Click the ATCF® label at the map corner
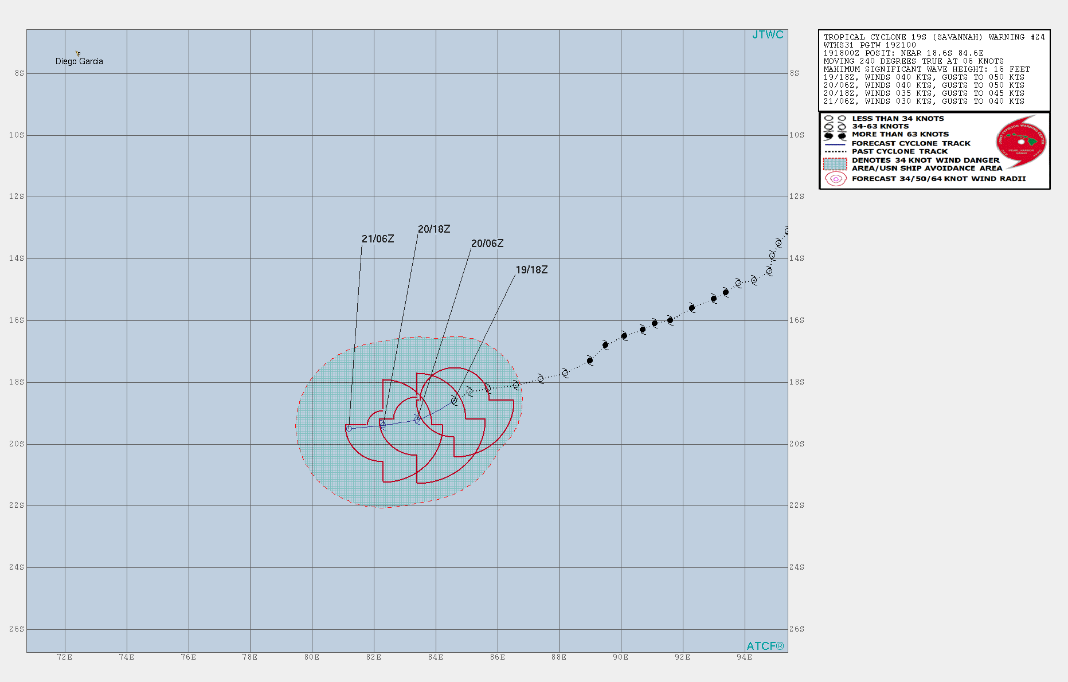Screen dimensions: 1068x682 (765, 646)
